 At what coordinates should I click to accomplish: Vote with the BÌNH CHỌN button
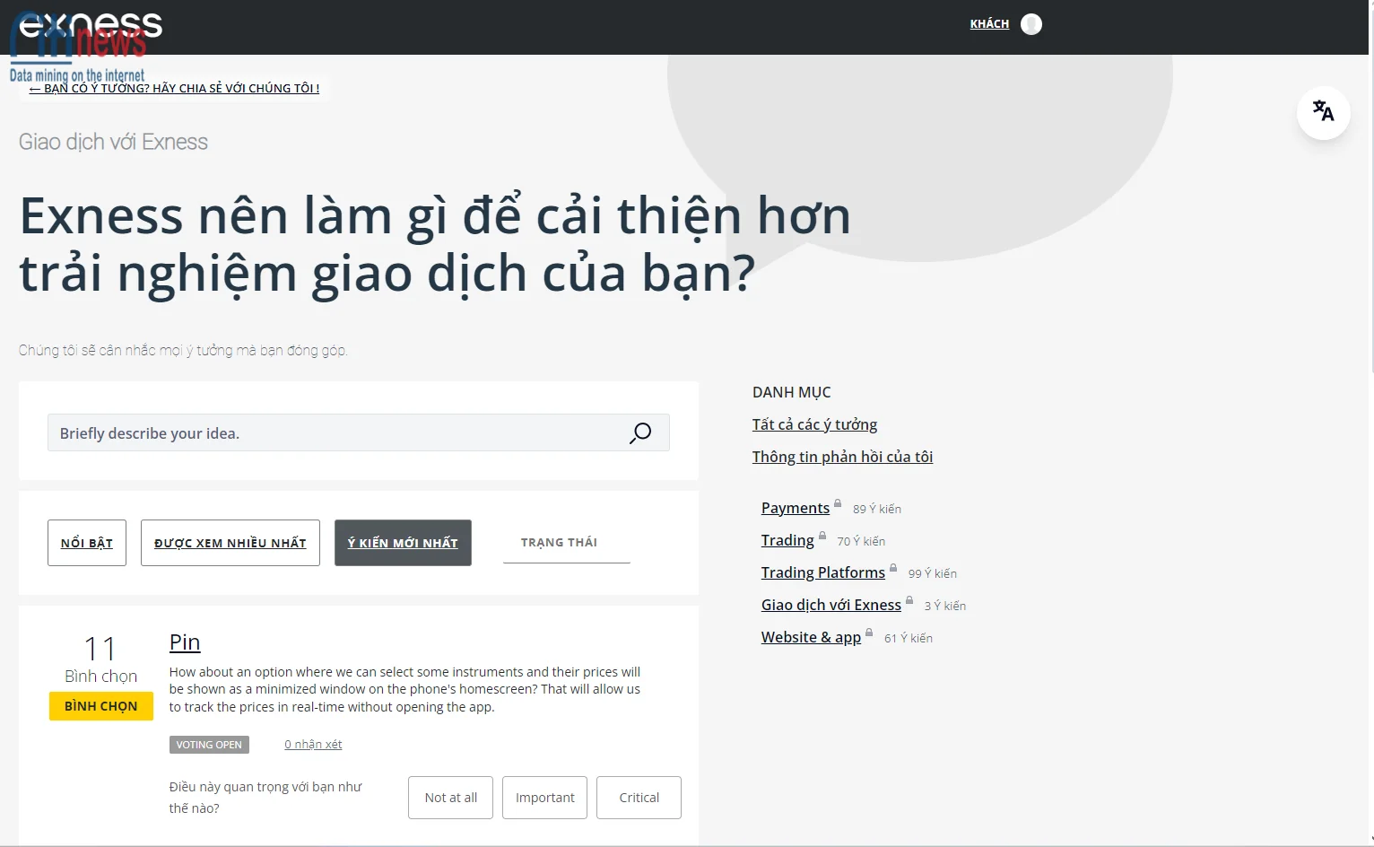click(x=101, y=706)
